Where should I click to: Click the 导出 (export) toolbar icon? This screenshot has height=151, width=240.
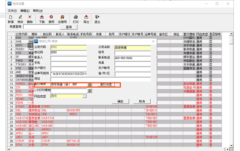tap(86, 17)
